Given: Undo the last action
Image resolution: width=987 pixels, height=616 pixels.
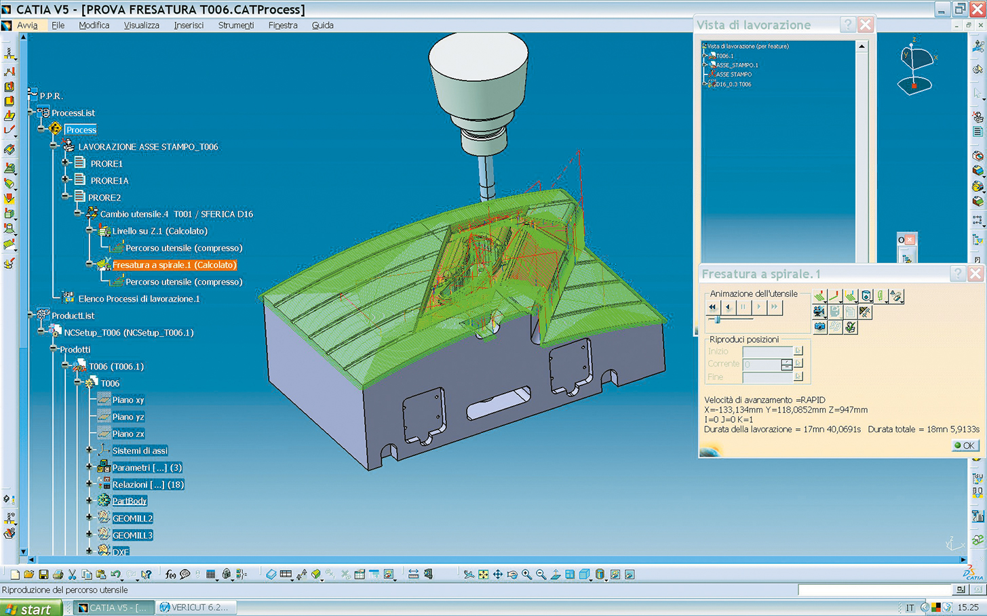Looking at the screenshot, I should (x=116, y=575).
